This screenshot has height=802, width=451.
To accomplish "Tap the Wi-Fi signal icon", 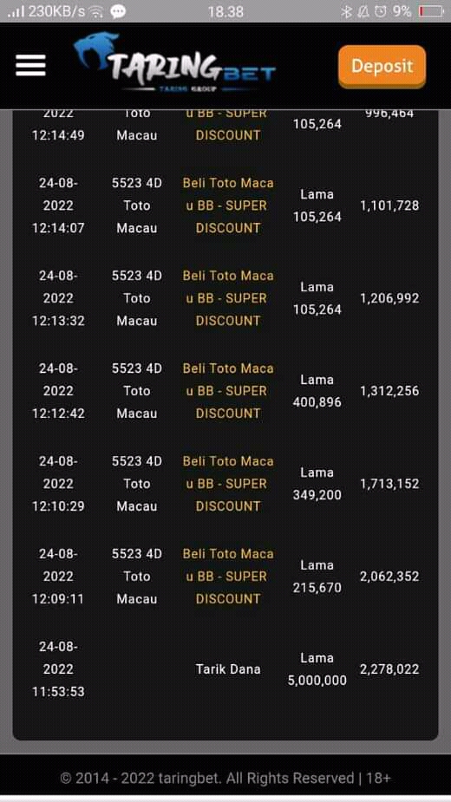I will [x=95, y=12].
